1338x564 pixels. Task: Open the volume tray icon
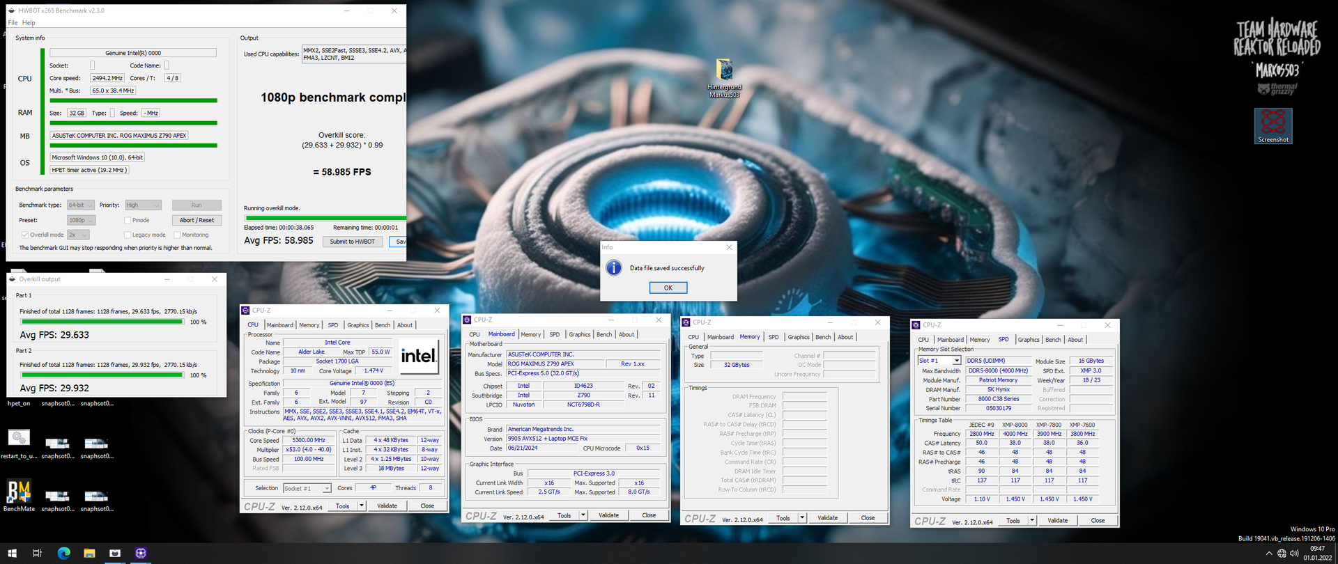click(1294, 554)
